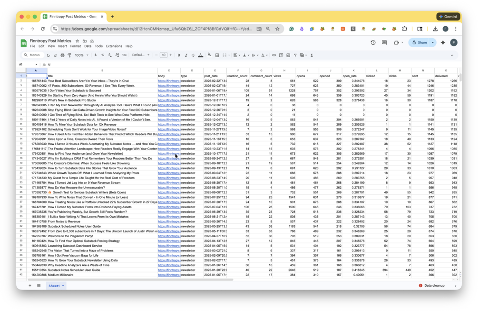Image resolution: width=478 pixels, height=311 pixels.
Task: Open version history clock icon
Action: click(373, 43)
